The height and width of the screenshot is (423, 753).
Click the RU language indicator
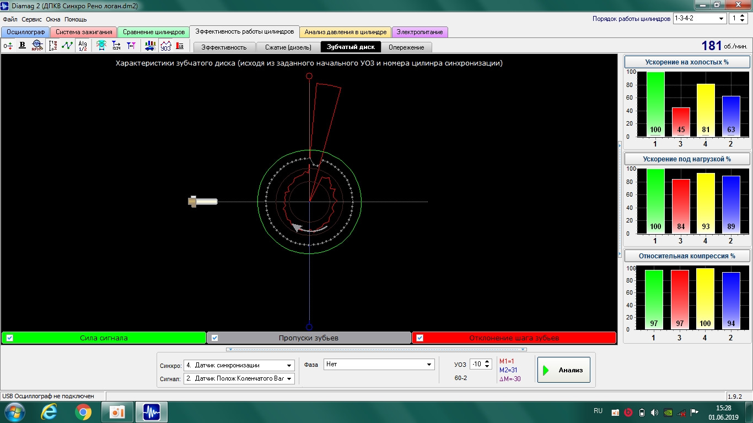(x=598, y=411)
